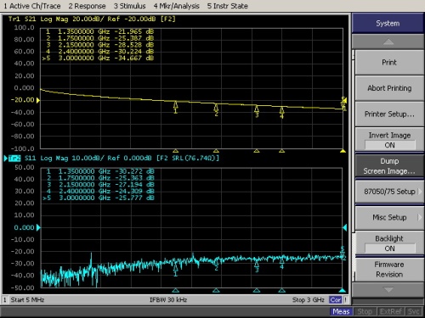Expand the Misc Setup submenu
Image resolution: width=425 pixels, height=318 pixels.
pyautogui.click(x=389, y=217)
